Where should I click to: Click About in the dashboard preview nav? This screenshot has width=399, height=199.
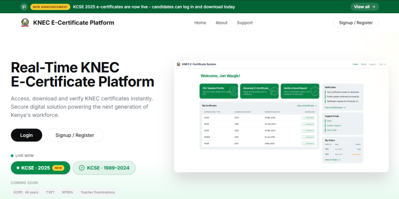tap(364, 64)
